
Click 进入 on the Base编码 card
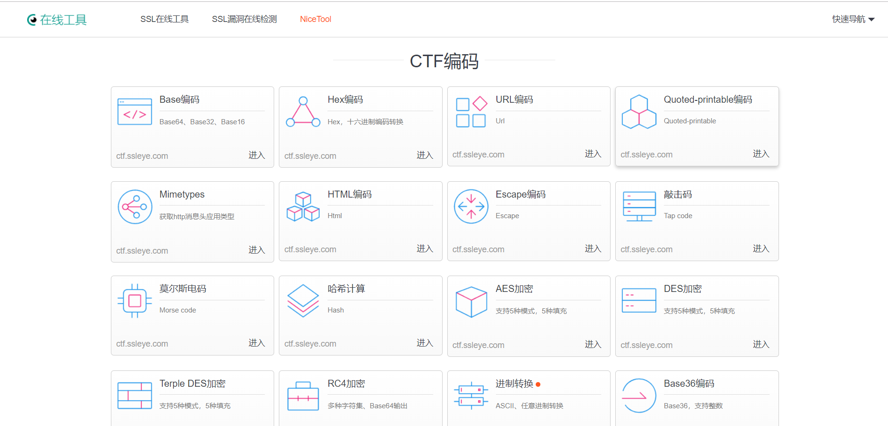point(257,155)
